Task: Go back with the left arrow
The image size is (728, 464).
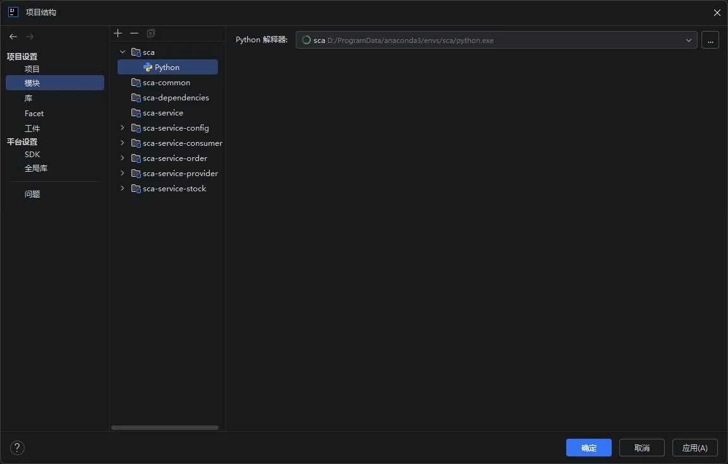Action: (x=13, y=37)
